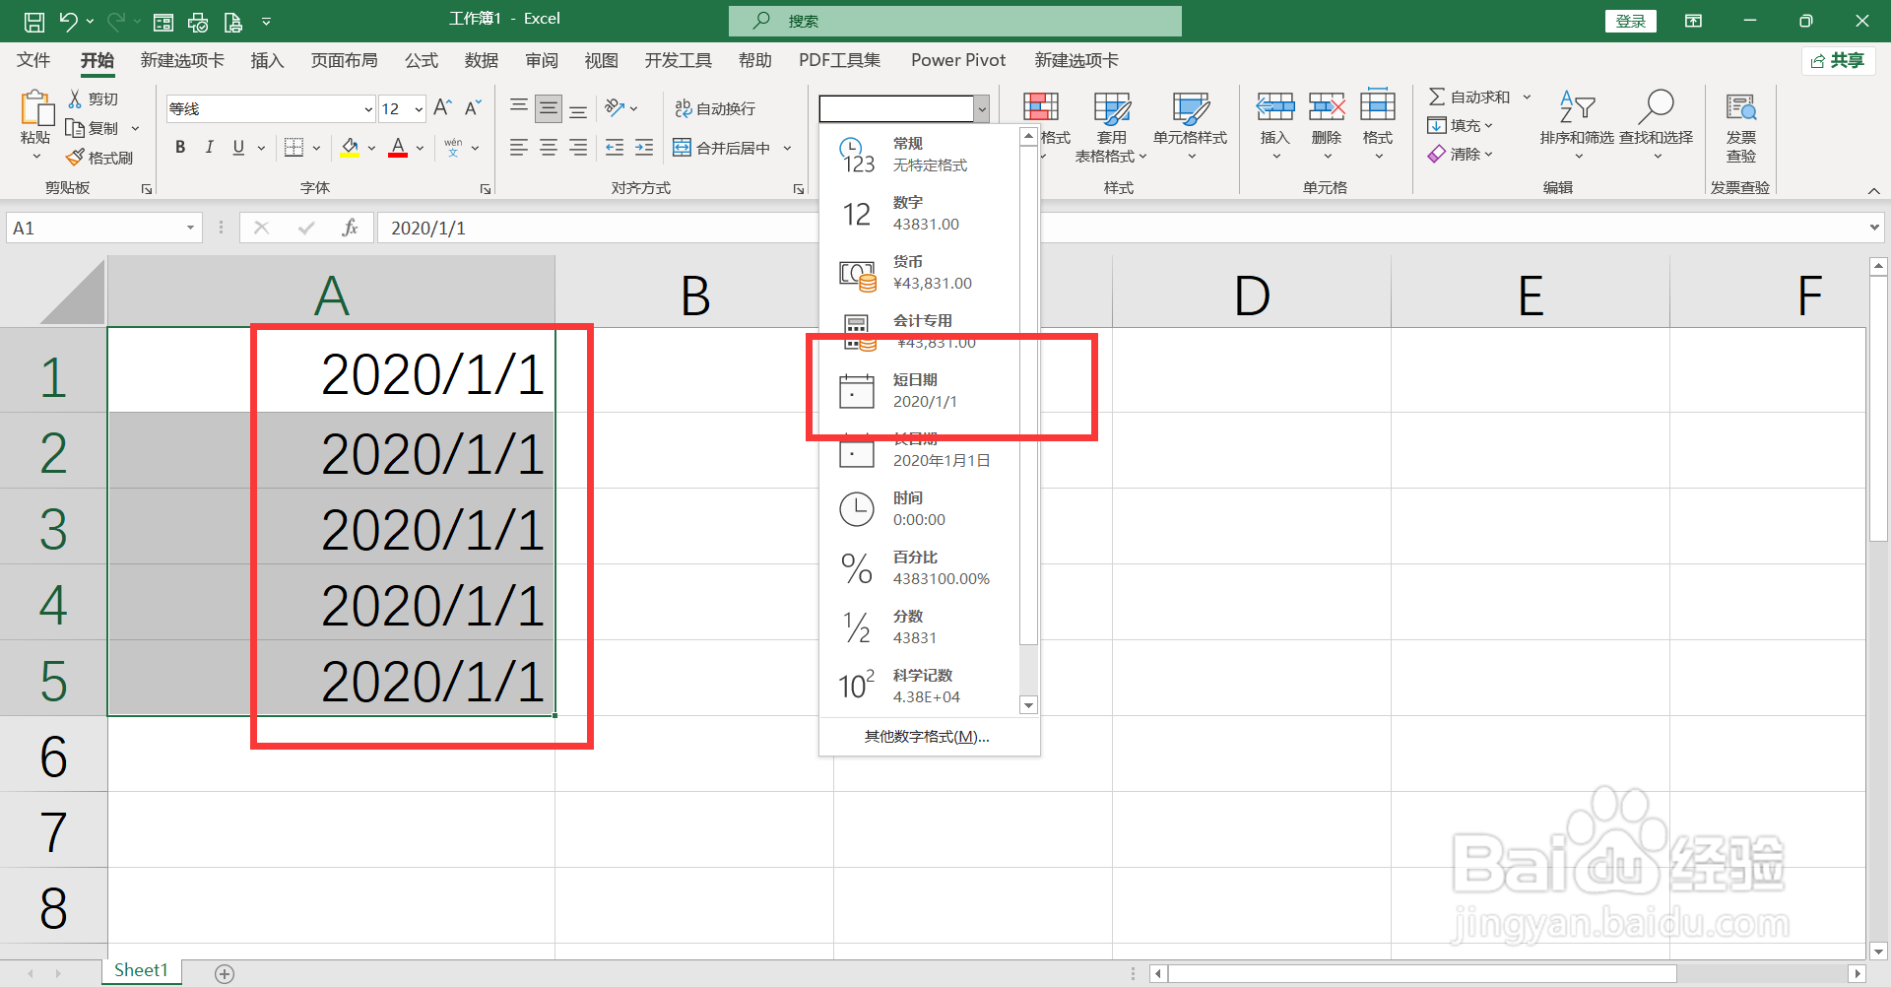Open 其他数字格式 more number formats
The image size is (1891, 987).
[x=927, y=737]
